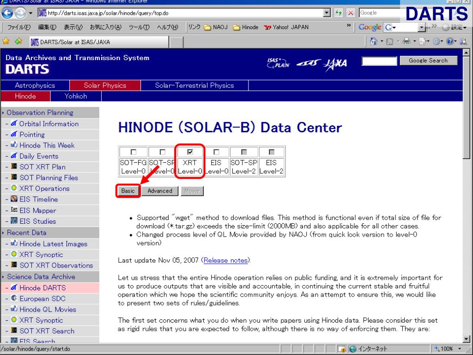Select the Yohkoh sub-navigation tab
This screenshot has width=473, height=355.
click(x=76, y=96)
